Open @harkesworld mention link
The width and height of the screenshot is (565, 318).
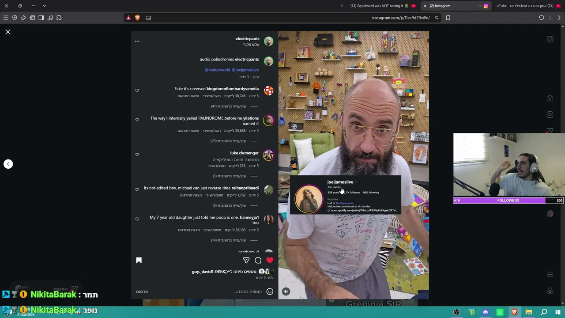tap(217, 70)
